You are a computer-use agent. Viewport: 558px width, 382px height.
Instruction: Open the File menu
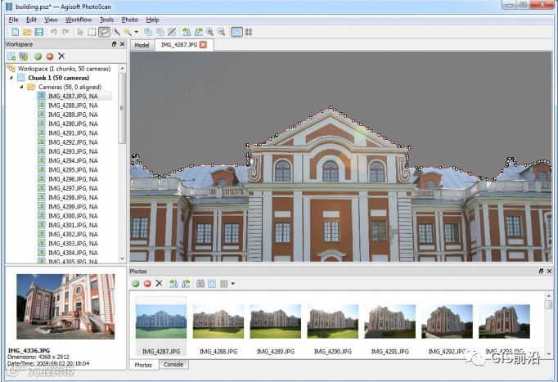tap(14, 20)
